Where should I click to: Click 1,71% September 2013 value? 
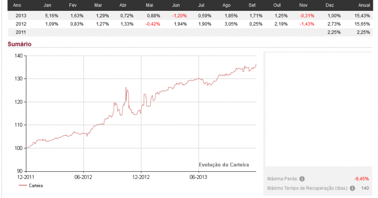256,15
